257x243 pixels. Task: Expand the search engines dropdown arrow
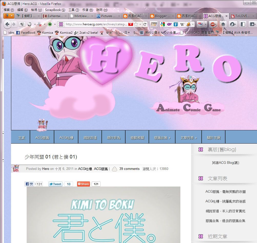tap(193, 24)
